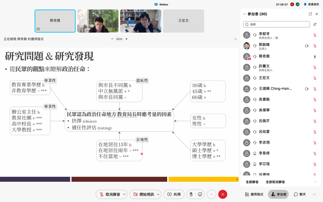Open more options ellipsis in toolbar
The image size is (323, 202).
[211, 194]
